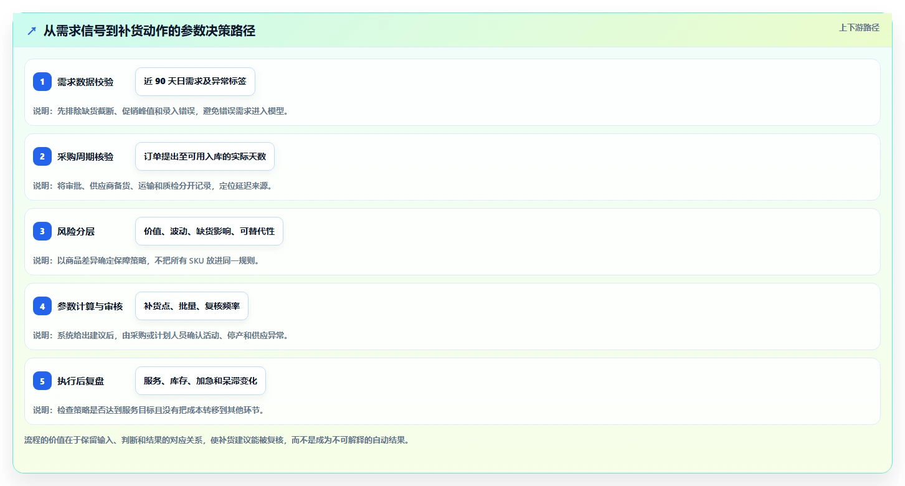Click the heading 从需求信号到补货动作的参数决策路径

[149, 31]
